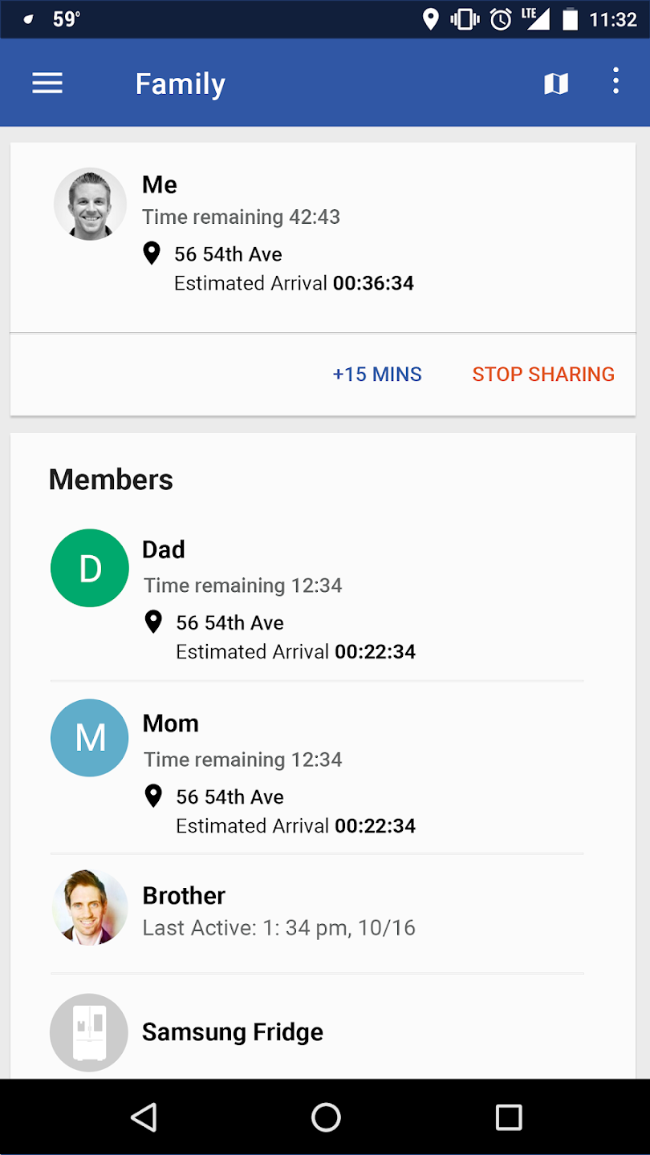Tap Dad's green D avatar

pyautogui.click(x=90, y=568)
